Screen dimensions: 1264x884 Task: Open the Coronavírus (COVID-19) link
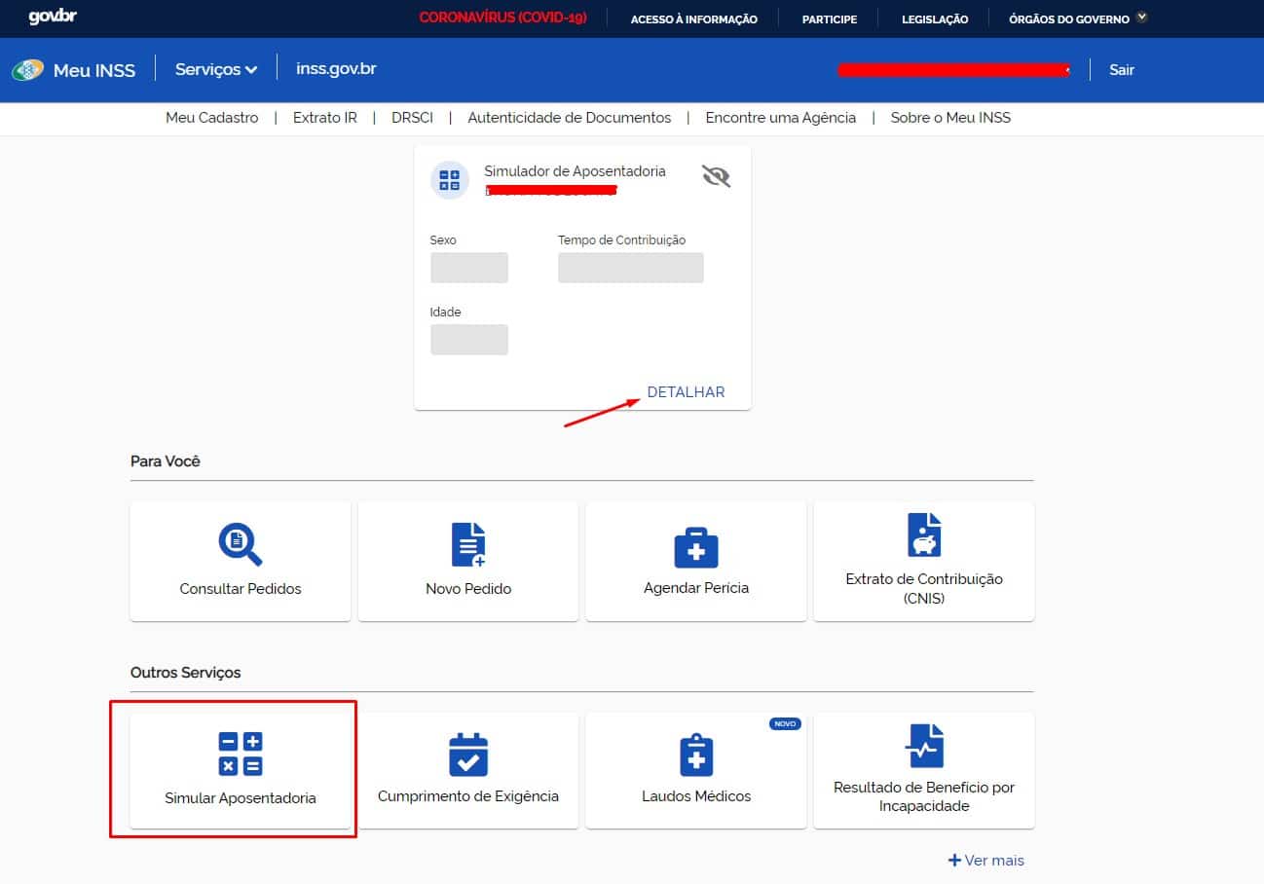pyautogui.click(x=502, y=18)
